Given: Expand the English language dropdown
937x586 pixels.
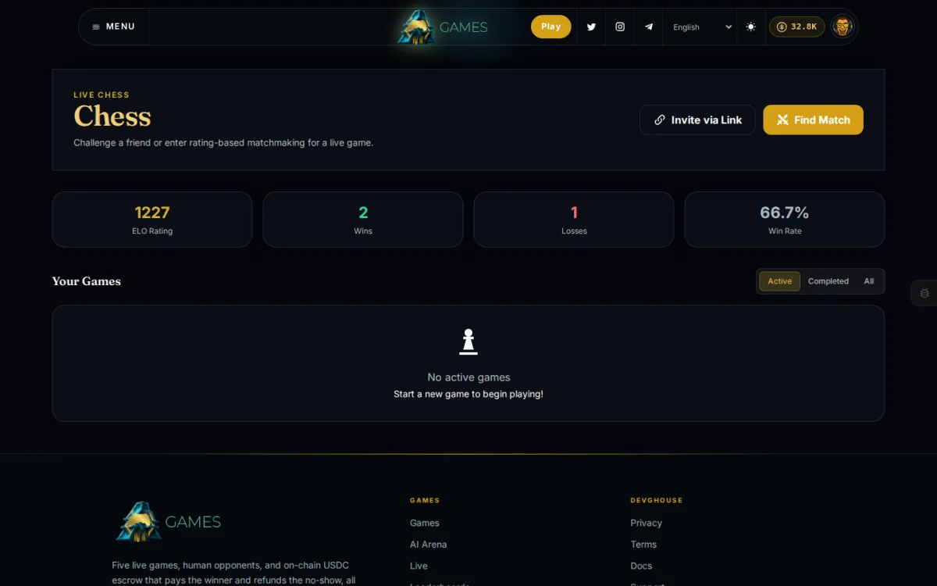Looking at the screenshot, I should [x=702, y=27].
